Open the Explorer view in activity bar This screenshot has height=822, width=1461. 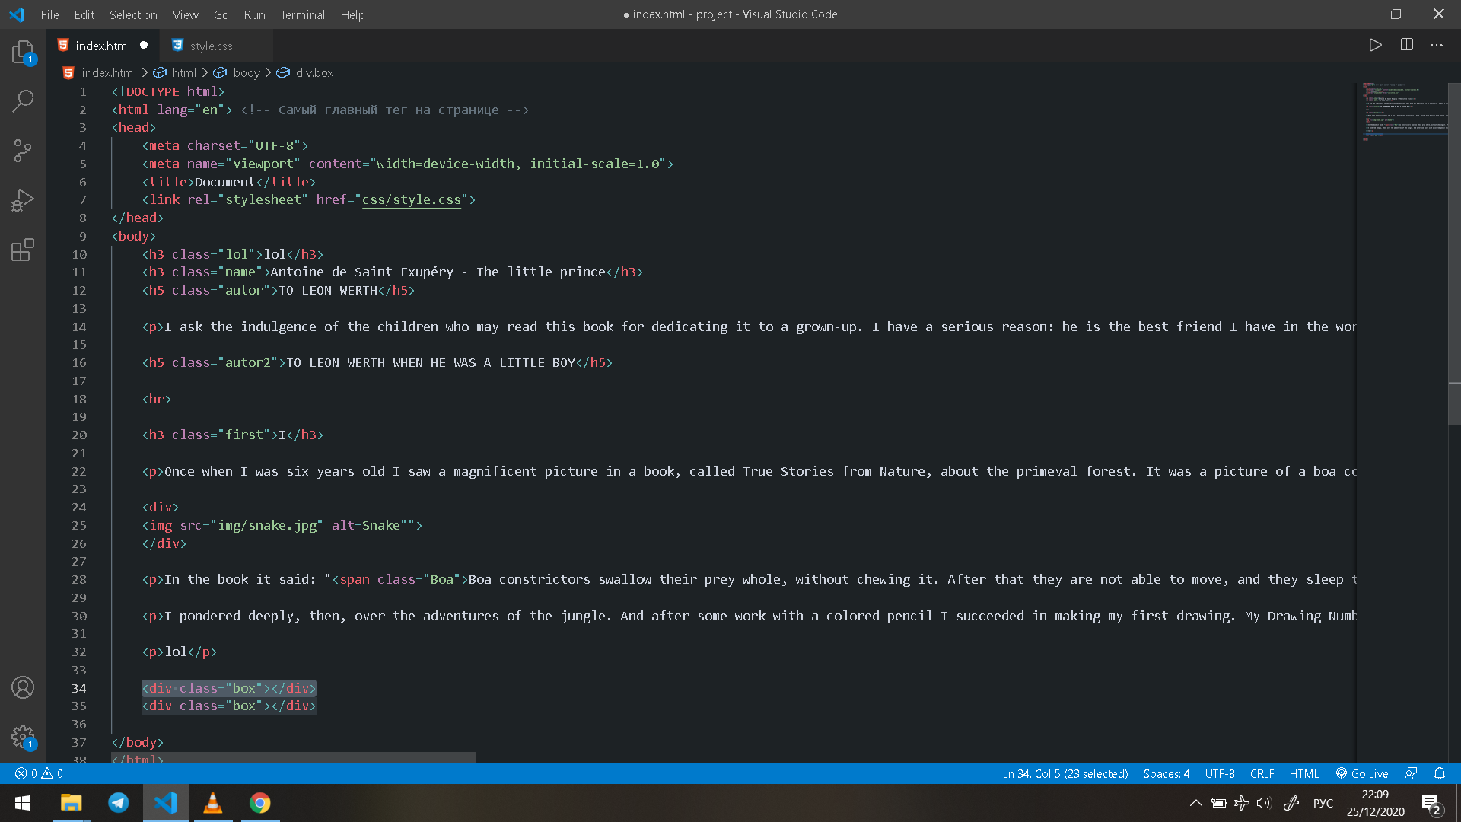23,52
